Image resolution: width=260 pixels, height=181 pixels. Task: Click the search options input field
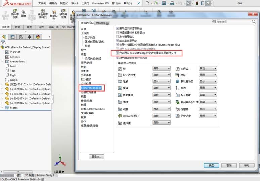click(x=233, y=22)
